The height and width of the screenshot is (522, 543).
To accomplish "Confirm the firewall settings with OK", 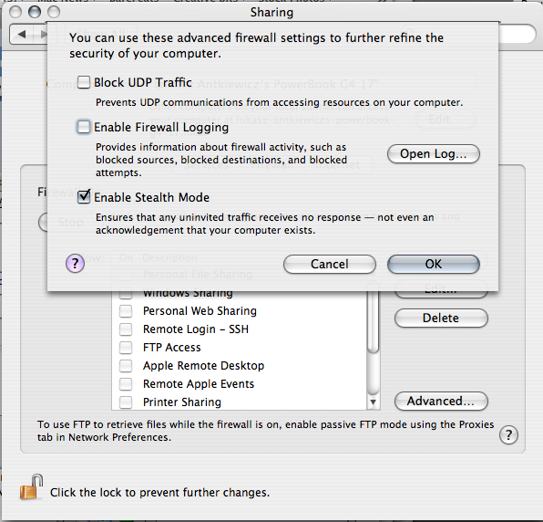I will [x=434, y=264].
